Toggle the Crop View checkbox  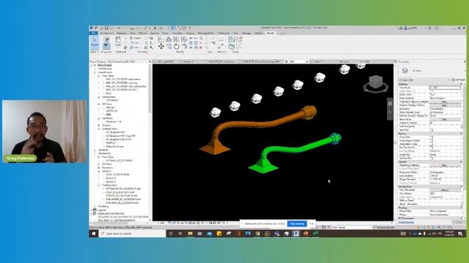tap(432, 137)
